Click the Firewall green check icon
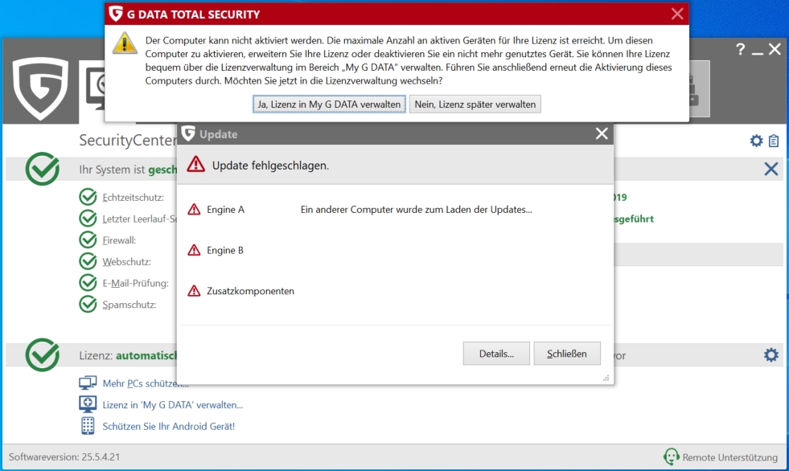789x471 pixels. point(88,240)
